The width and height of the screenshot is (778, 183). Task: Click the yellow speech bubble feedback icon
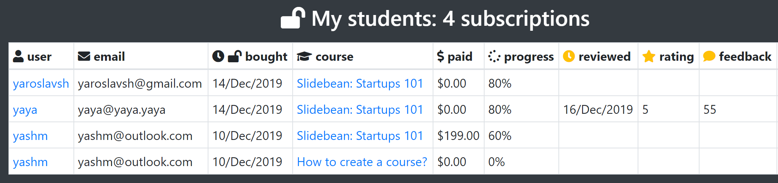[x=709, y=57]
